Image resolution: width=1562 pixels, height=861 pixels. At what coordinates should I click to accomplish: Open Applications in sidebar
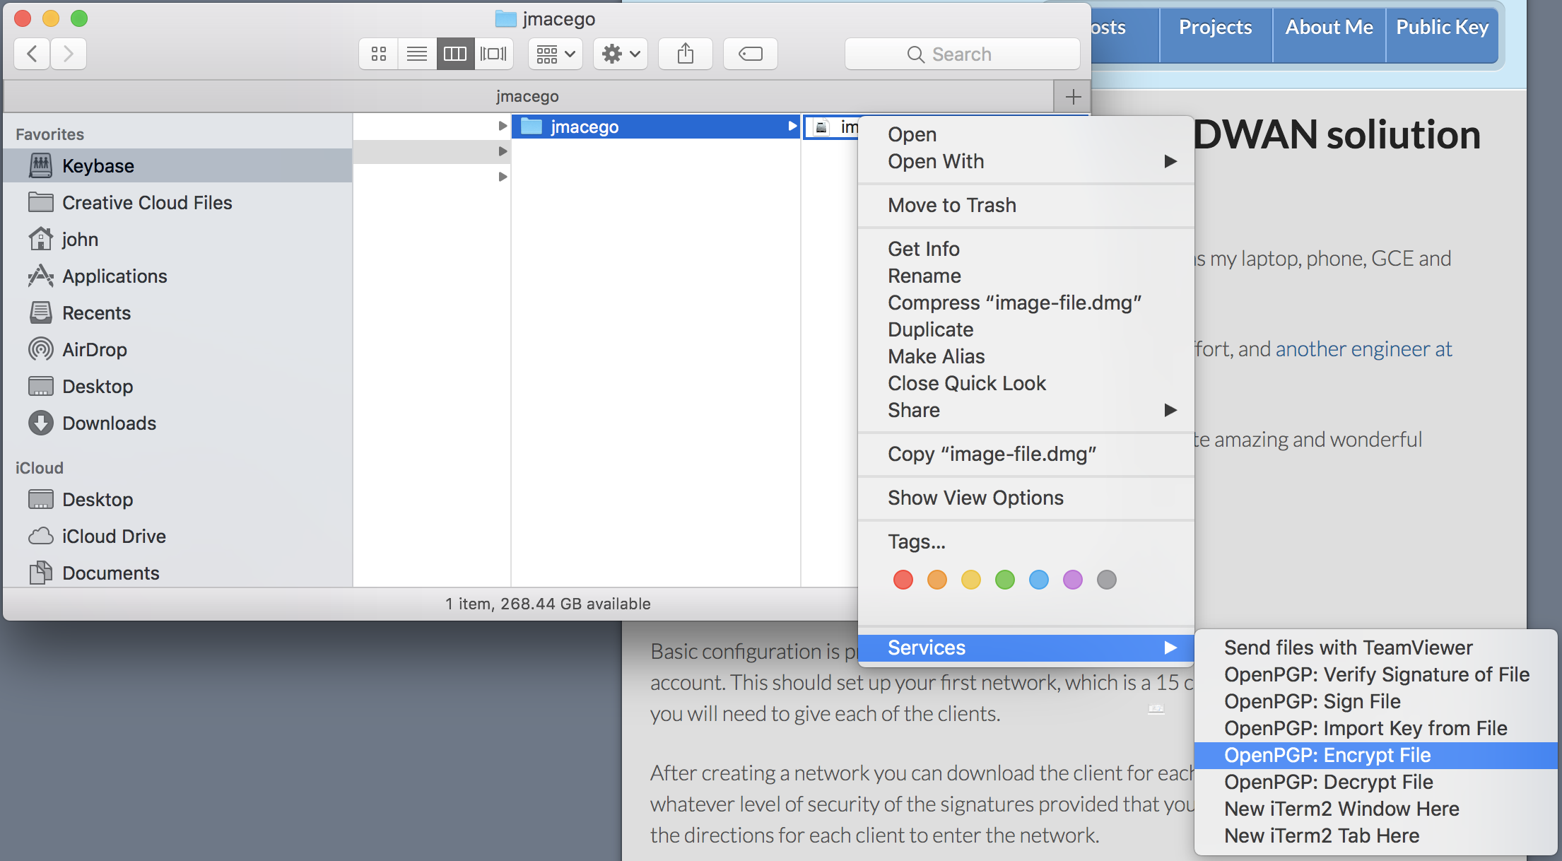(178, 276)
